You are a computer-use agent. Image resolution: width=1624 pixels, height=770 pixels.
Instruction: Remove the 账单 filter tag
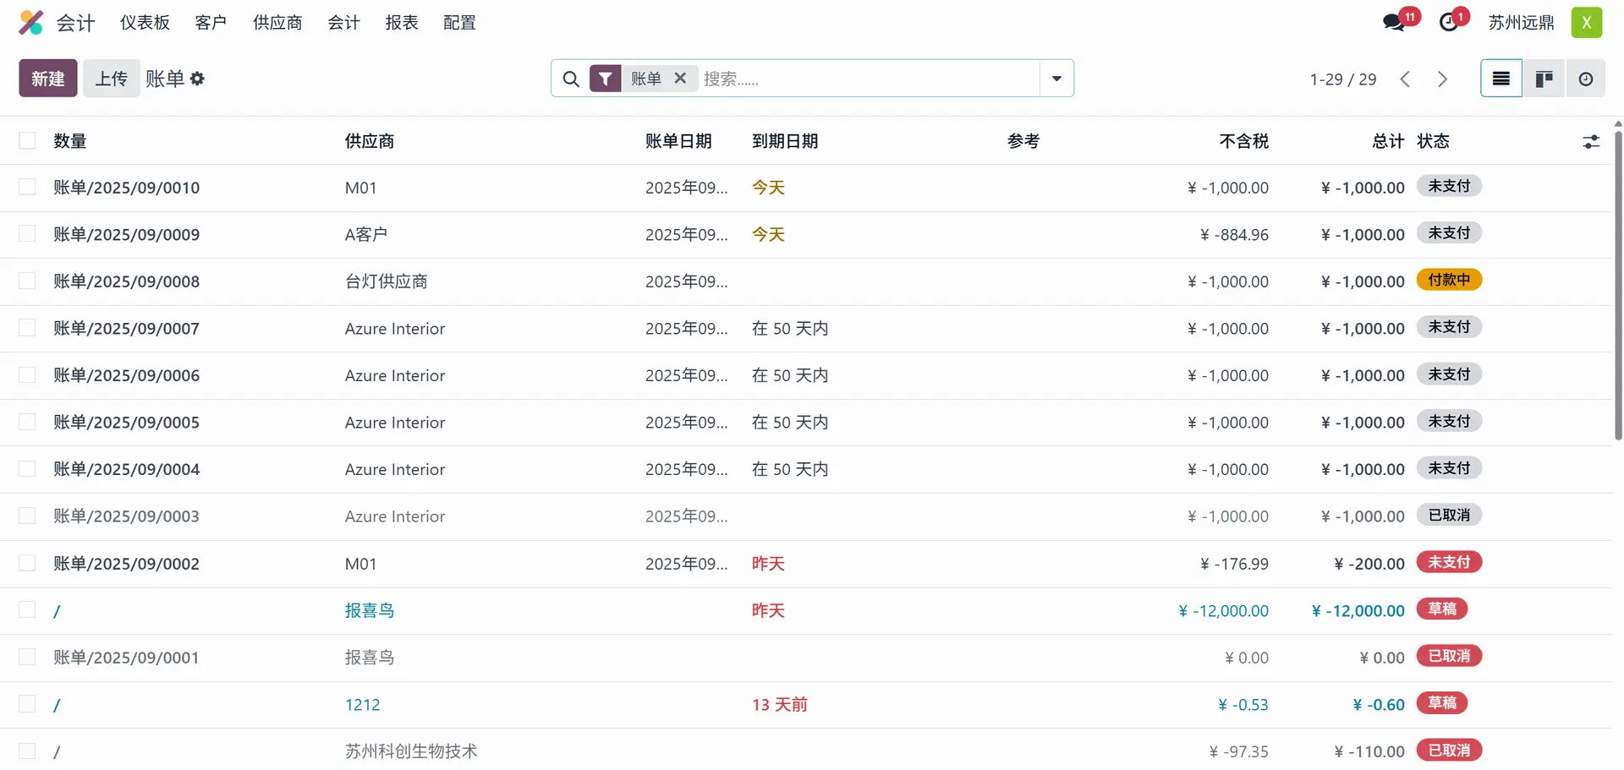(680, 78)
